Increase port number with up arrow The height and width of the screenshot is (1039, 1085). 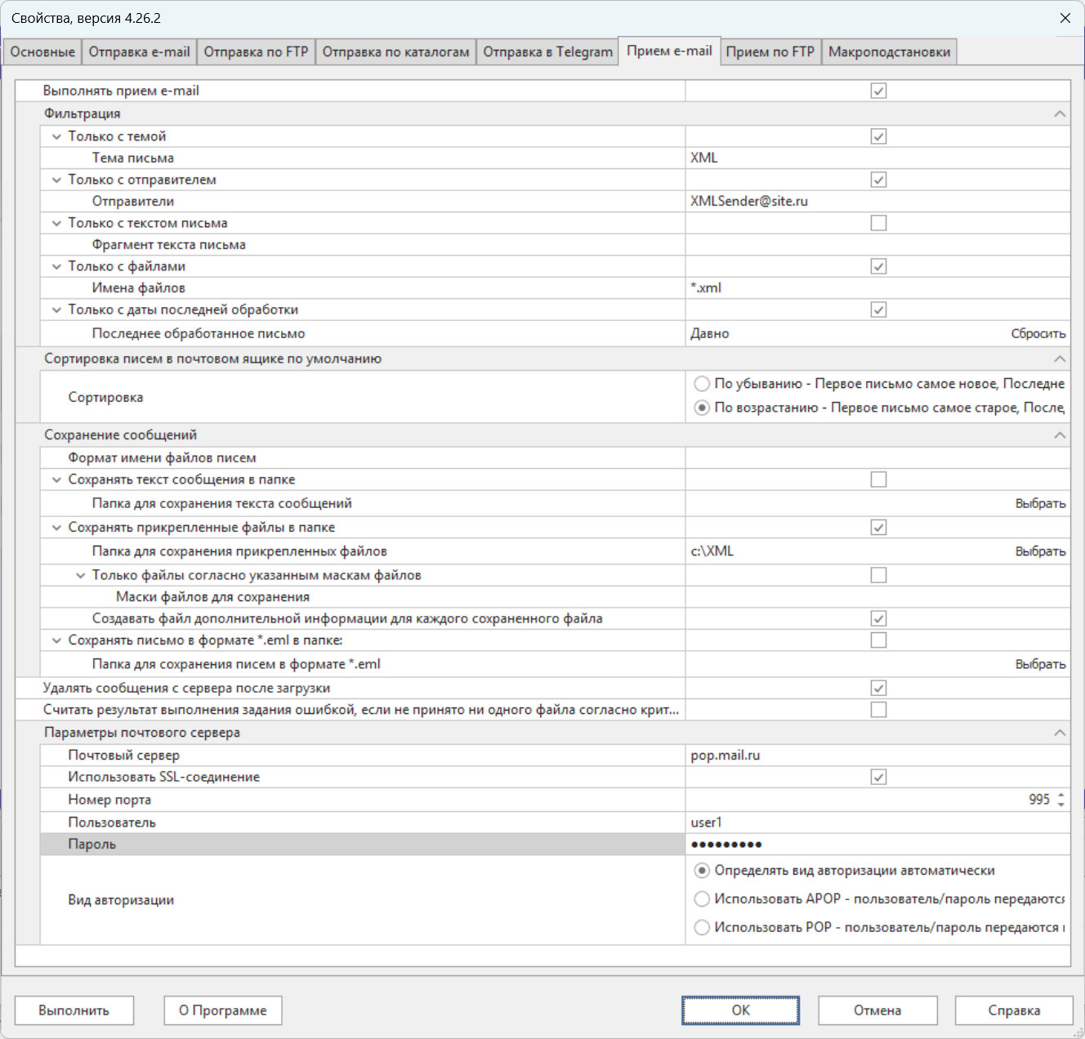(1061, 795)
